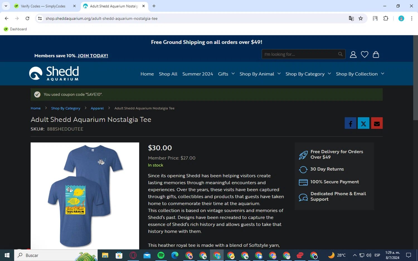418x261 pixels.
Task: Open the shopping bag cart icon
Action: (376, 55)
